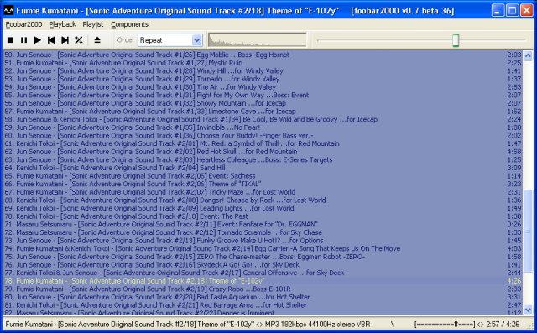Image resolution: width=537 pixels, height=333 pixels.
Task: Skip to the next track
Action: [x=65, y=40]
